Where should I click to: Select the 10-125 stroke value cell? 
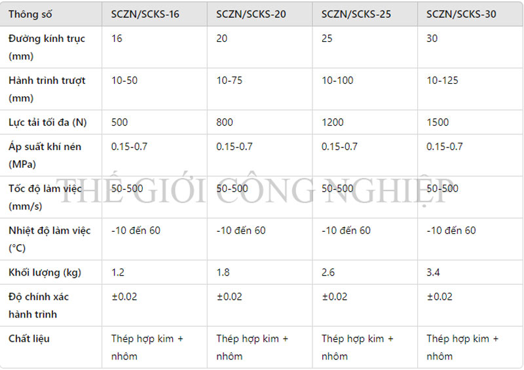[442, 81]
